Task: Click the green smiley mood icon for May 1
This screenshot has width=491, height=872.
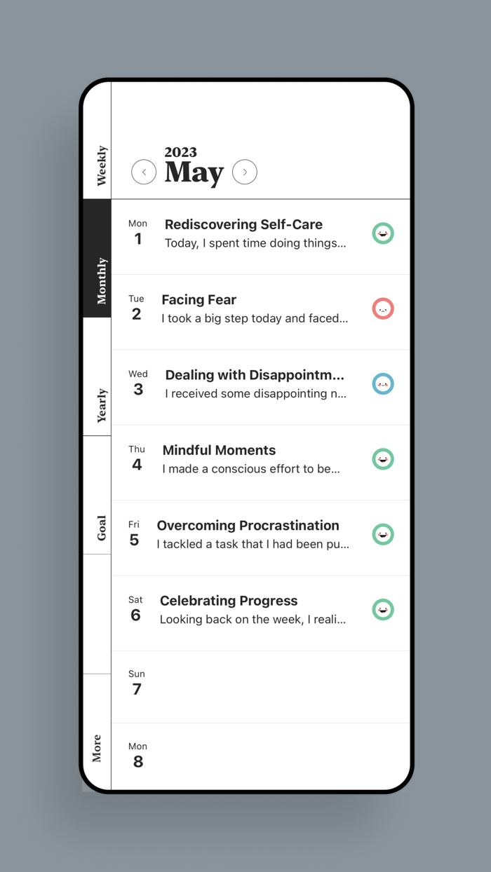Action: click(383, 233)
